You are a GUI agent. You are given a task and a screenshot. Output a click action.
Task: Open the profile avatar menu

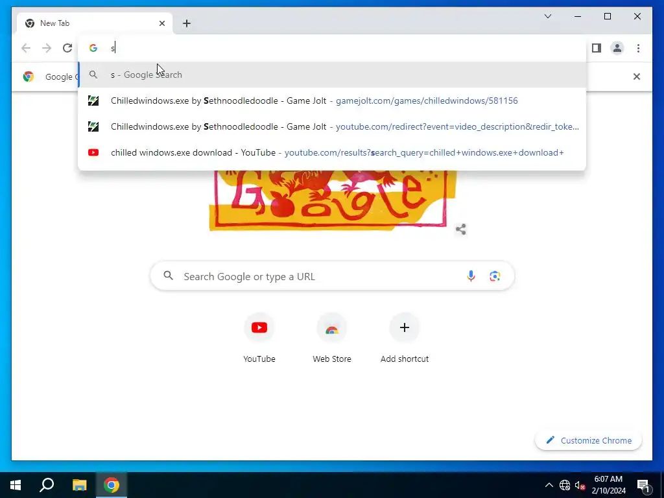[617, 48]
